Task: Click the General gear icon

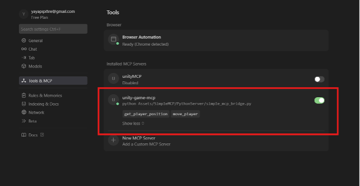Action: [23, 41]
